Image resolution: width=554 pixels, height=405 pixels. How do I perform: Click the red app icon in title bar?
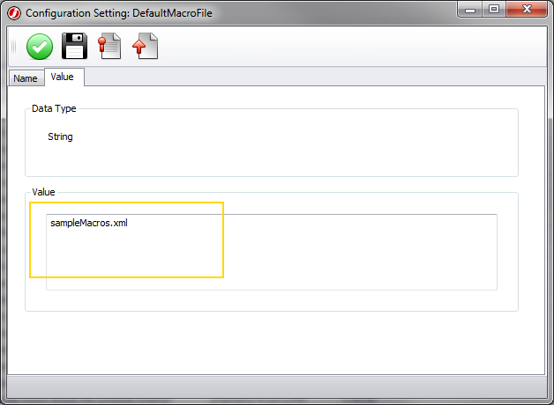pyautogui.click(x=14, y=13)
